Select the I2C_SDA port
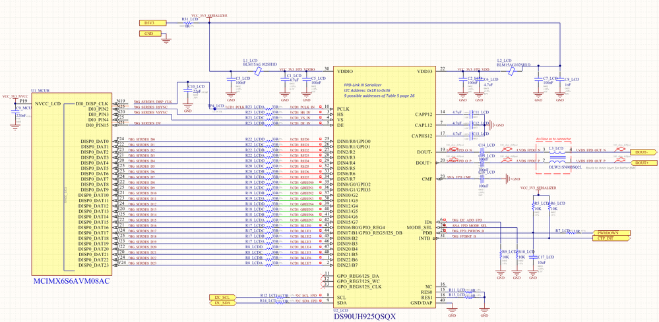Viewport: 659px width, 322px height. tap(222, 303)
